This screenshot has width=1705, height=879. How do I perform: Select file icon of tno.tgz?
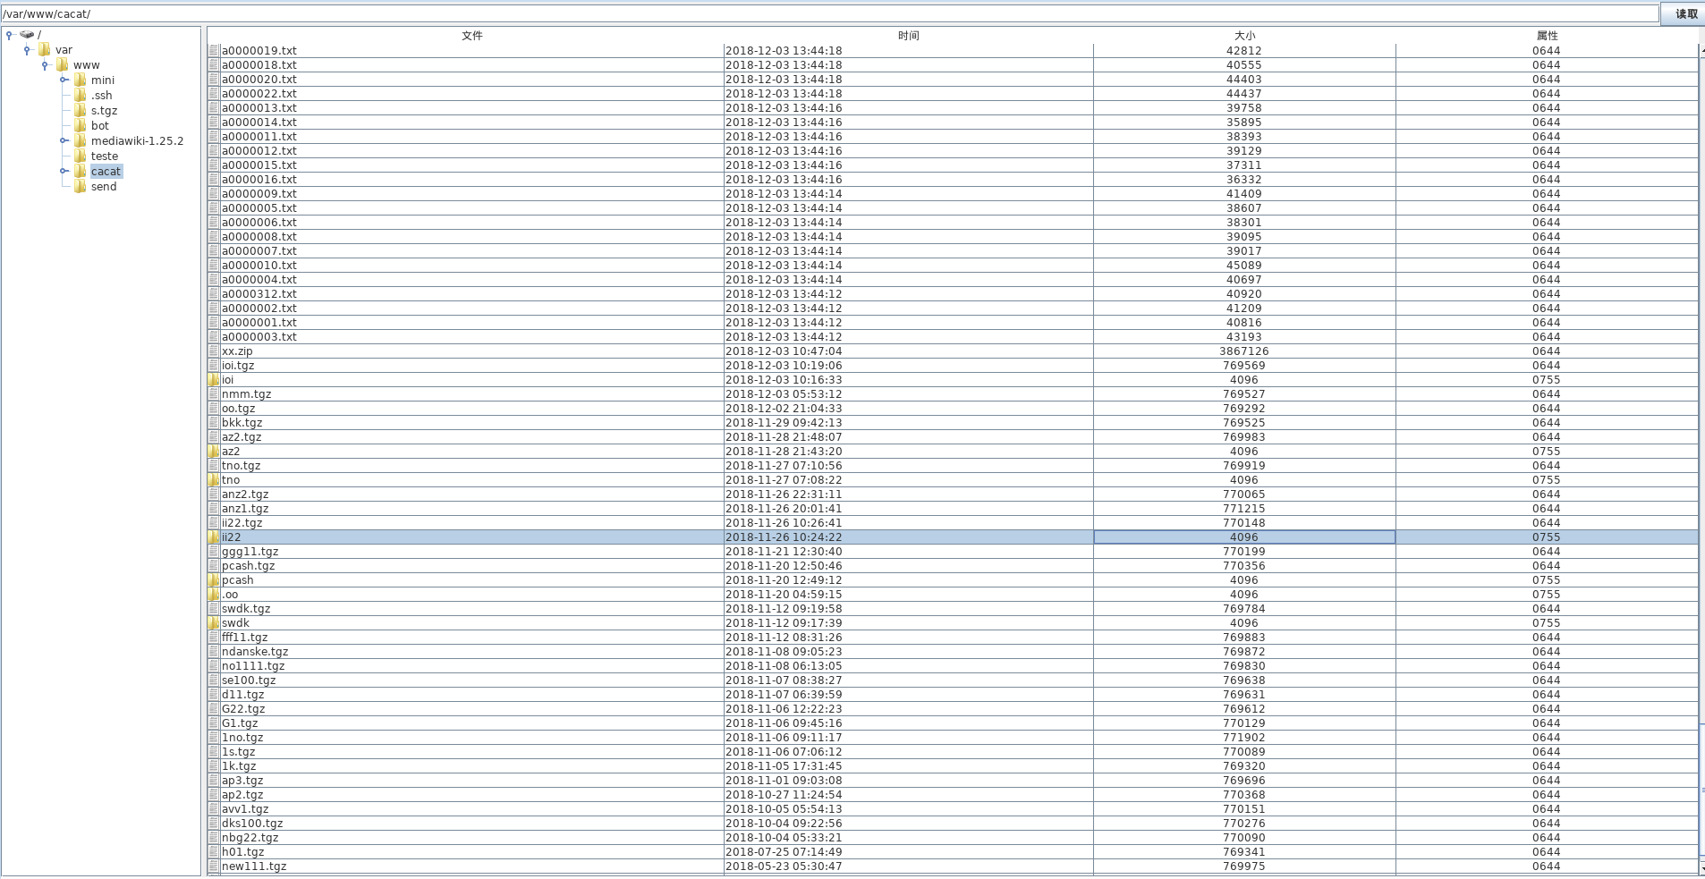coord(214,466)
